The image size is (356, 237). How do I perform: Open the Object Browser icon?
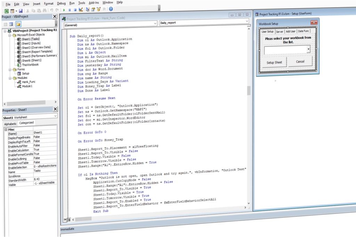click(98, 9)
